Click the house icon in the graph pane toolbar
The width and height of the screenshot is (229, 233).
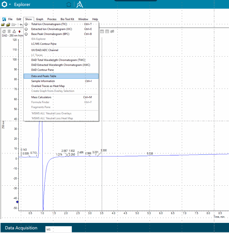click(x=4, y=31)
